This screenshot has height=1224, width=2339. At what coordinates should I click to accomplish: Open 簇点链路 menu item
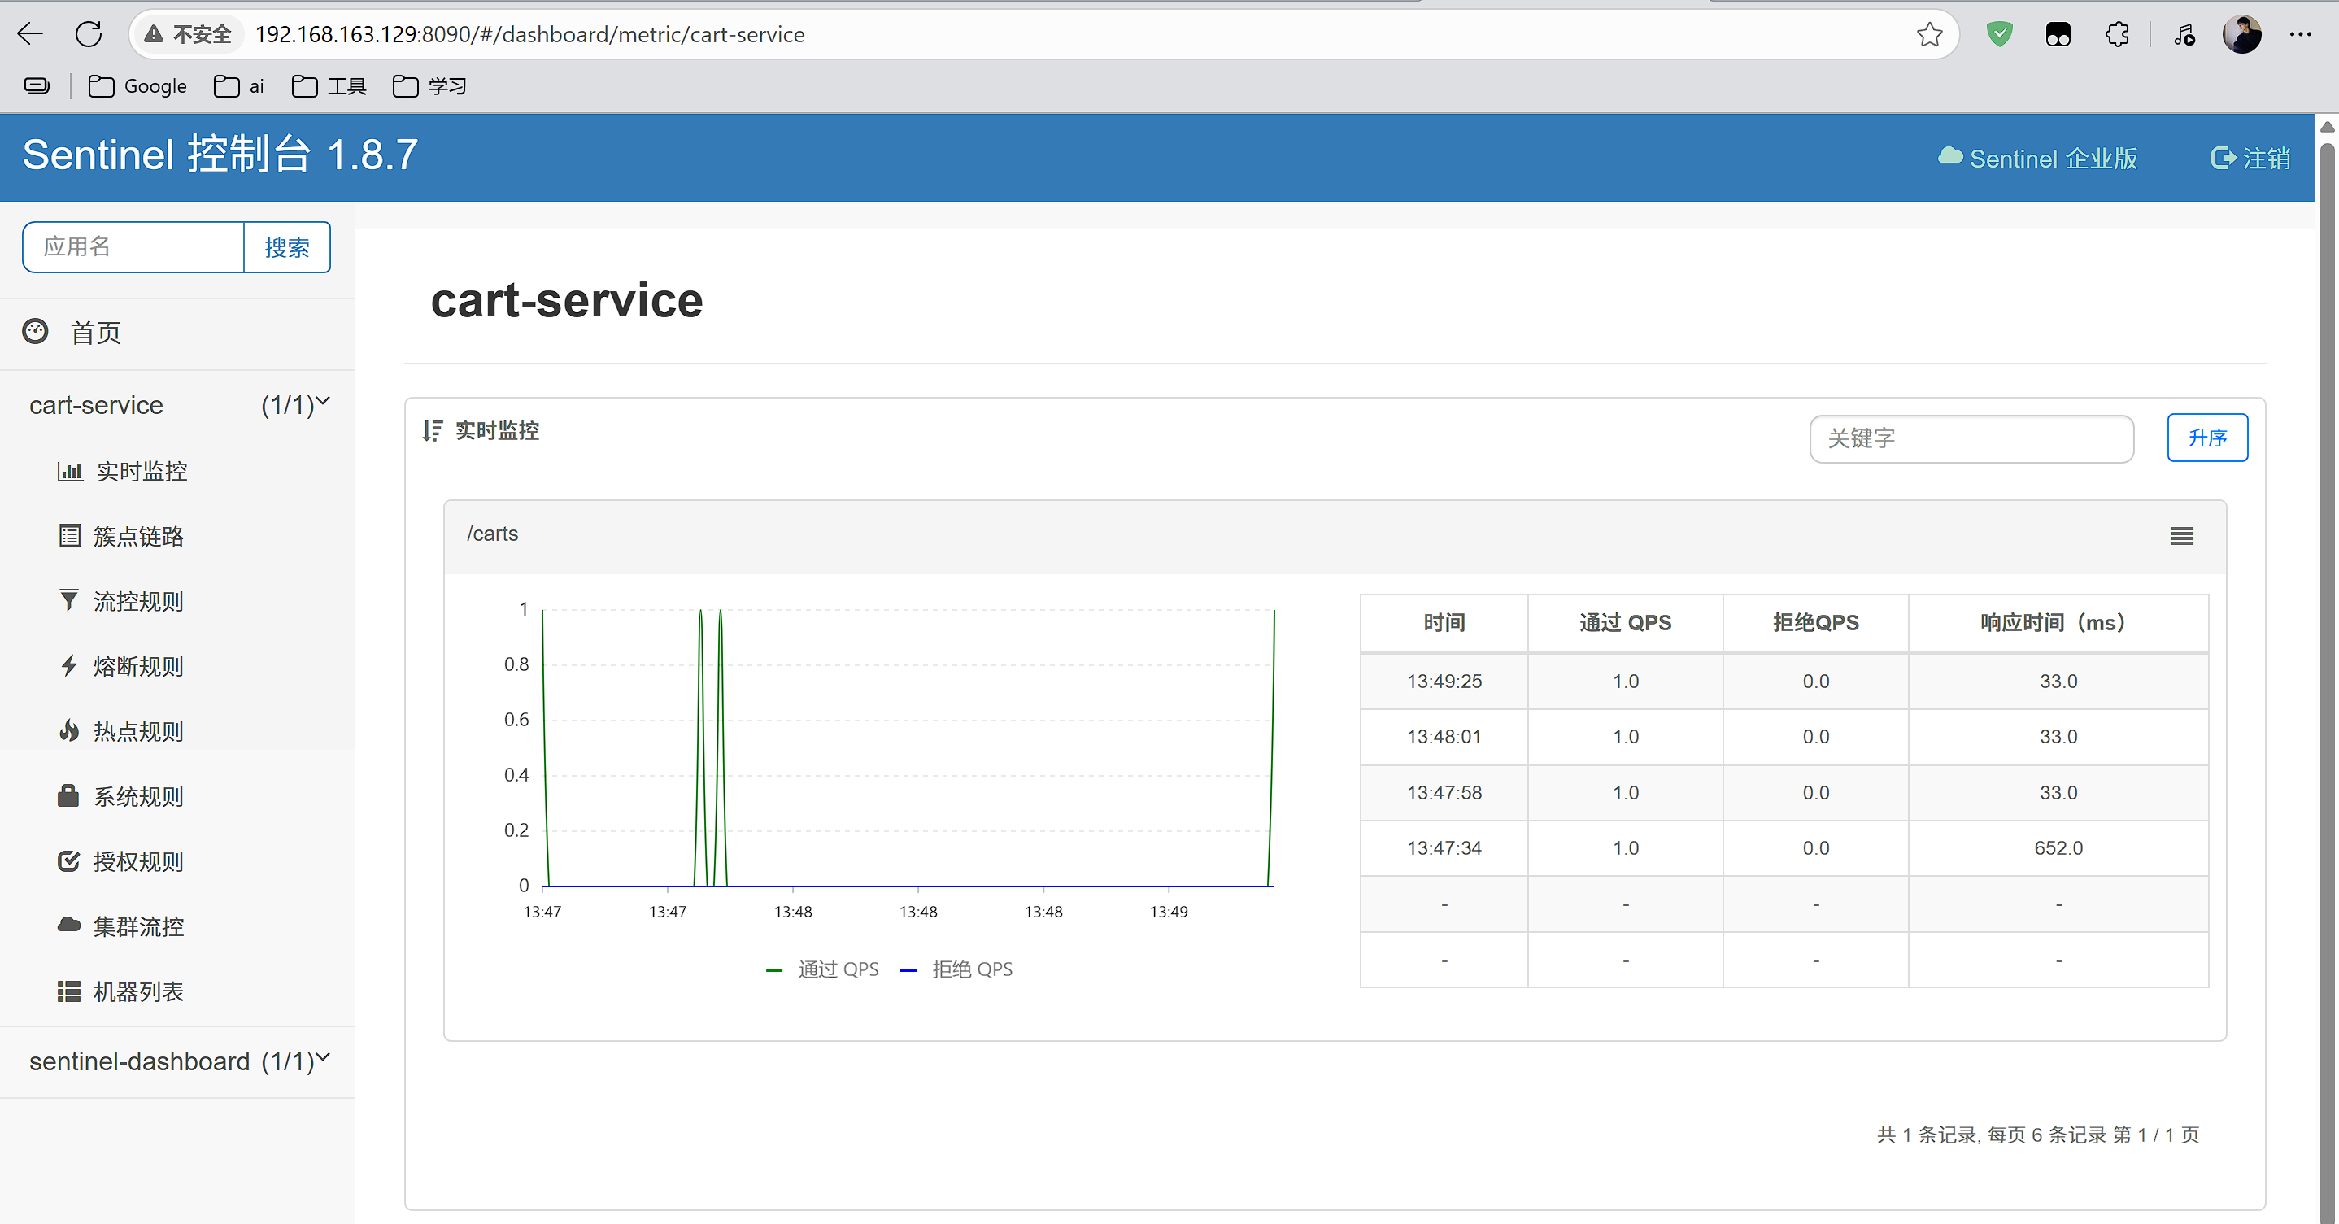[138, 537]
